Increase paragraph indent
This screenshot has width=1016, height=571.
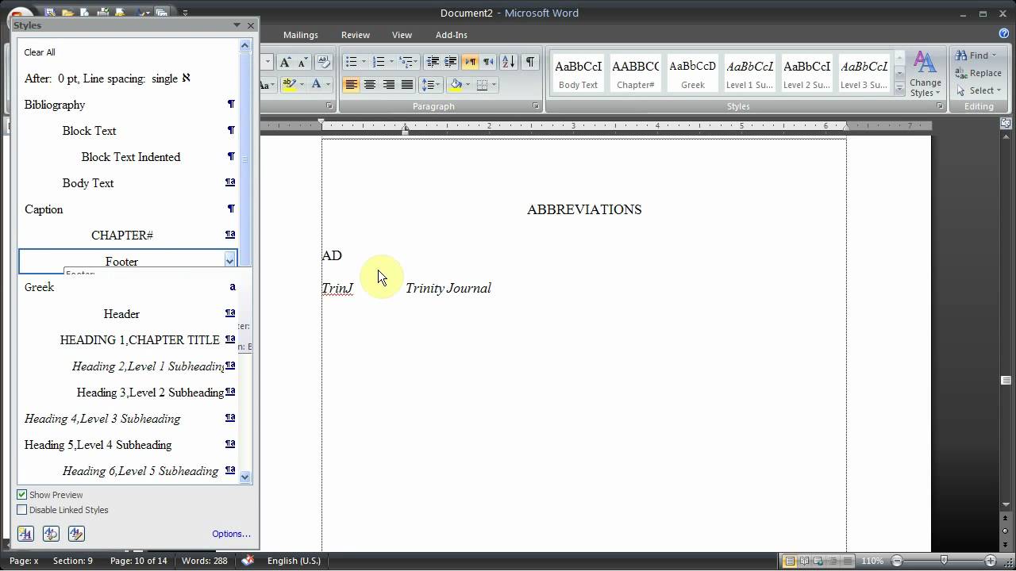coord(451,62)
